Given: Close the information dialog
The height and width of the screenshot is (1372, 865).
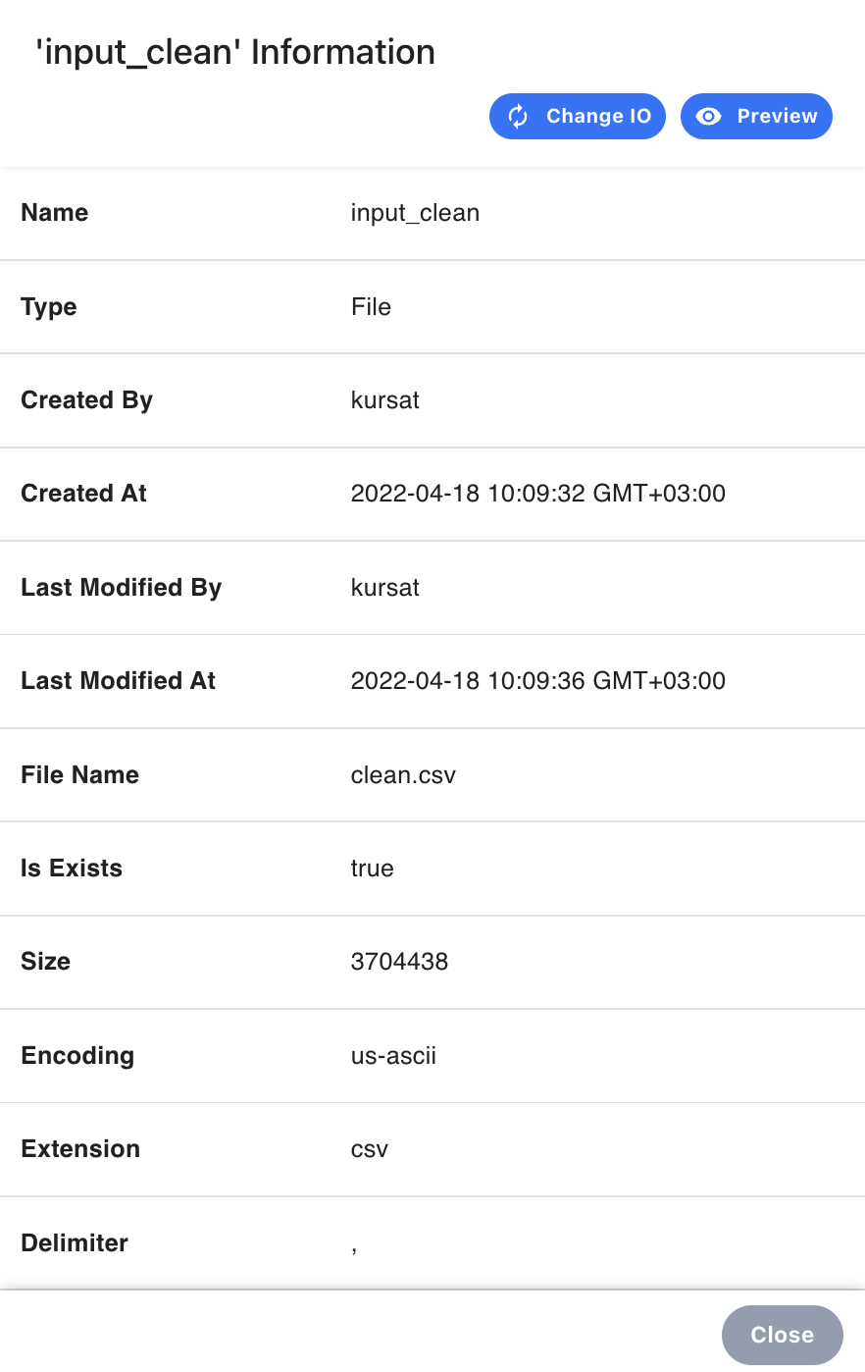Looking at the screenshot, I should (x=782, y=1335).
